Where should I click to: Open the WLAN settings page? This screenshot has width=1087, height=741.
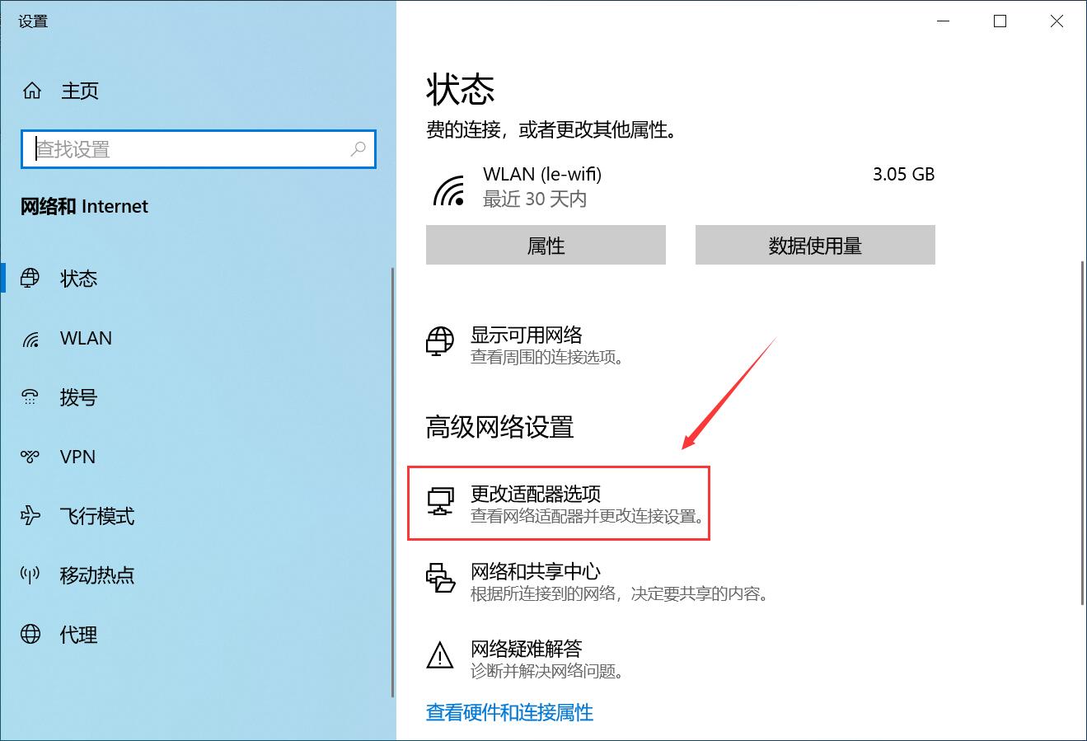click(x=86, y=338)
